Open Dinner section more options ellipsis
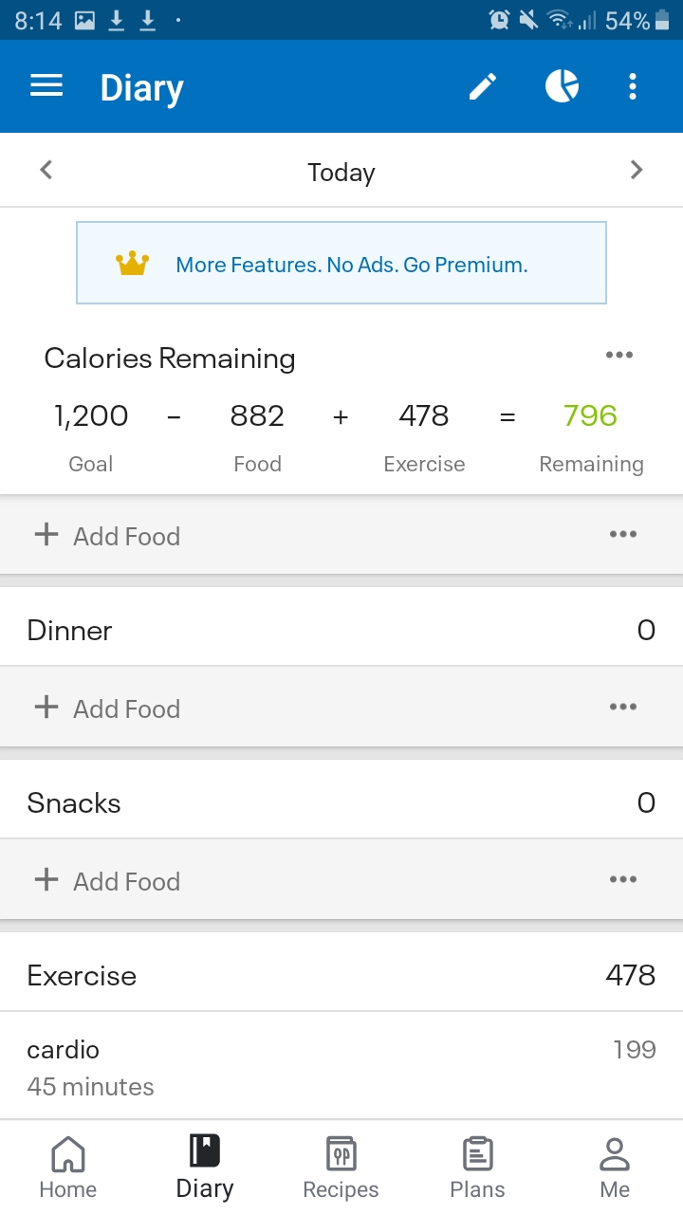The image size is (683, 1214). point(623,708)
